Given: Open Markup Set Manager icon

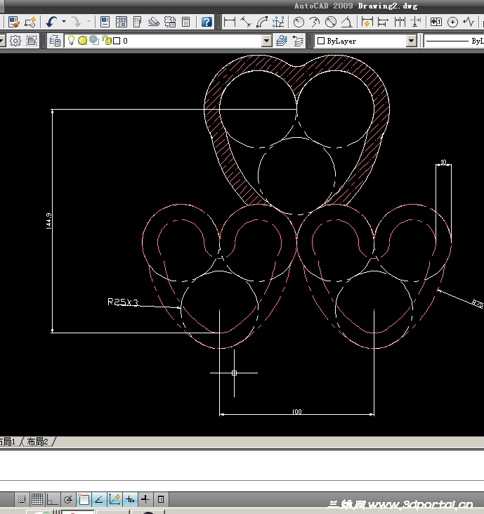Looking at the screenshot, I should 170,22.
